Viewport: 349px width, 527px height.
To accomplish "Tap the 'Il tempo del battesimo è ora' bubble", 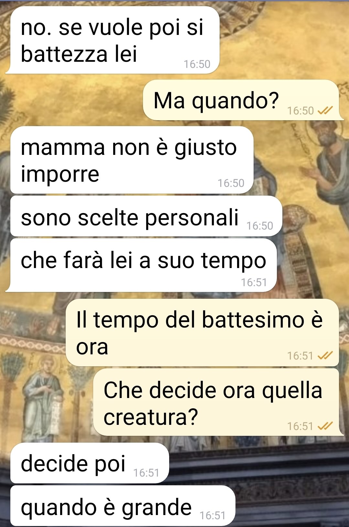I will (x=202, y=332).
